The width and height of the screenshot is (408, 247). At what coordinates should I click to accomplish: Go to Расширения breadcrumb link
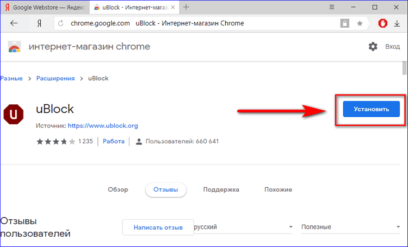(x=55, y=78)
